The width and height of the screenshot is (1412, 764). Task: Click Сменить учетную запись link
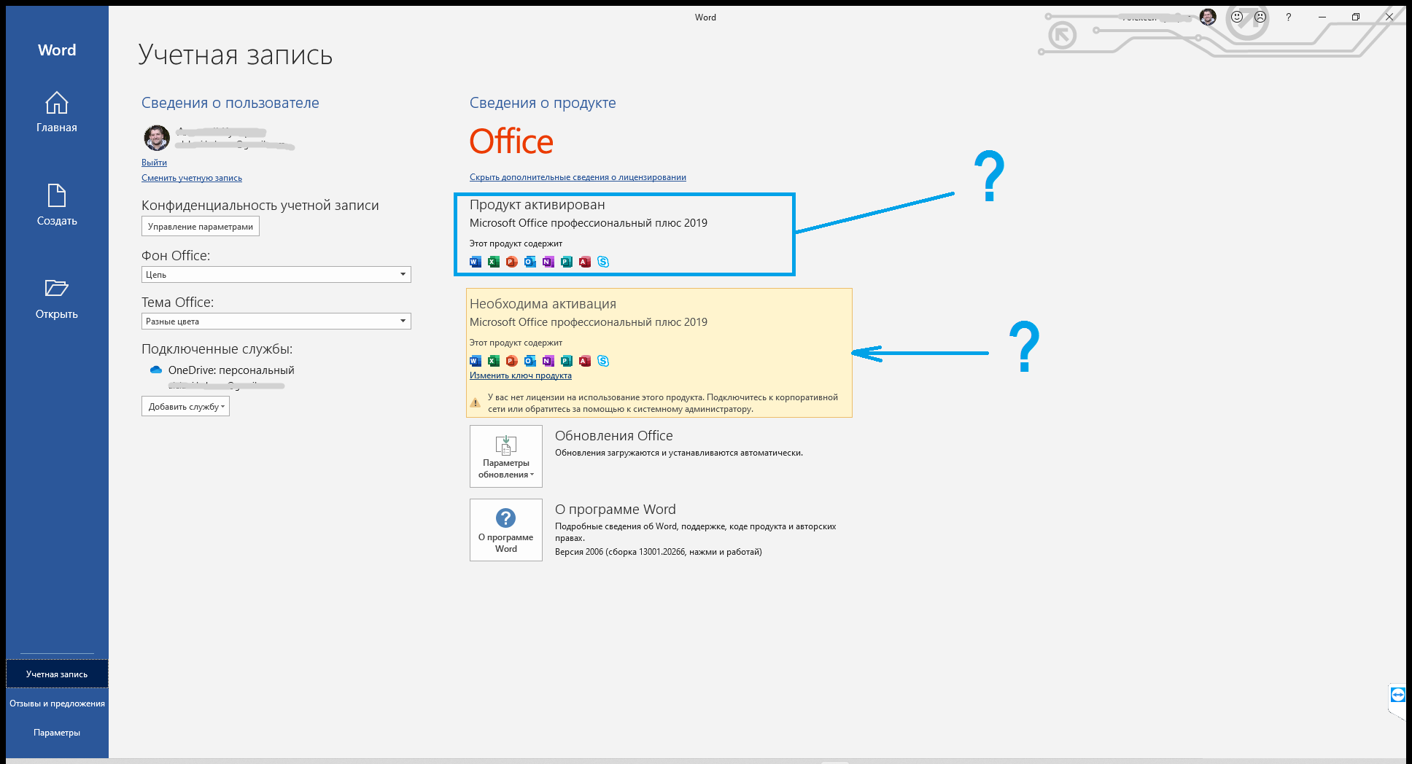(192, 178)
